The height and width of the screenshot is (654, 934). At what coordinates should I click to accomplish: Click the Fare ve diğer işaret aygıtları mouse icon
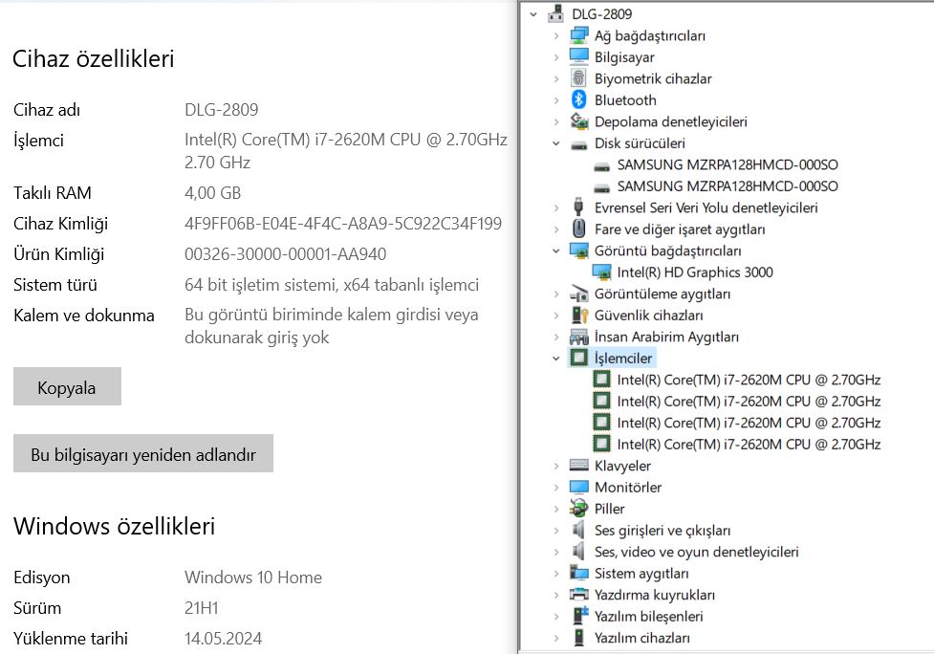578,229
